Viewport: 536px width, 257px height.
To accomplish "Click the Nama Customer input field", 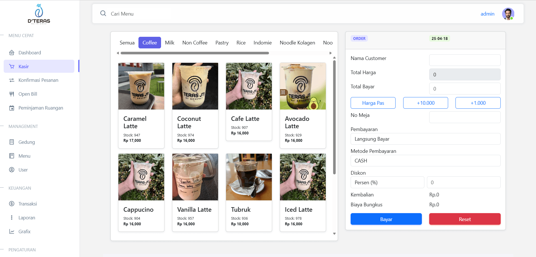I will 465,60.
